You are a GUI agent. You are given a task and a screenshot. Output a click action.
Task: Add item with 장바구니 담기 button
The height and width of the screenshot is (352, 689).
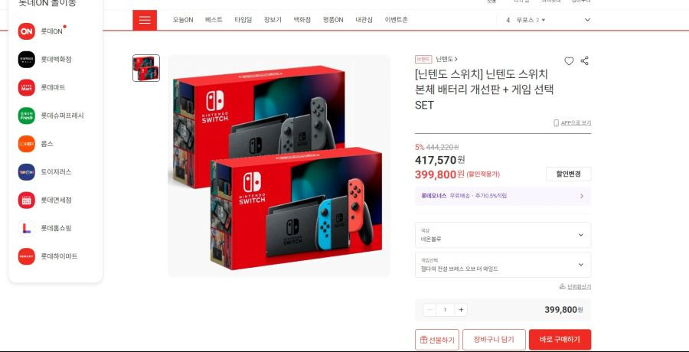[x=494, y=340]
